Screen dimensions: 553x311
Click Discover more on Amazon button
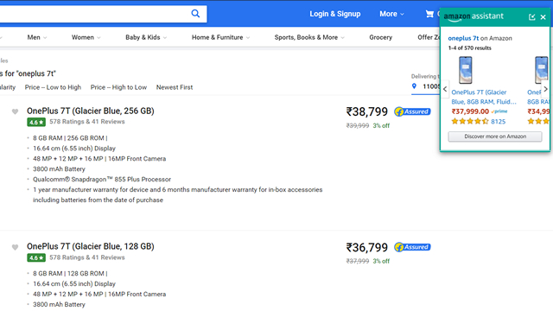[x=495, y=136]
